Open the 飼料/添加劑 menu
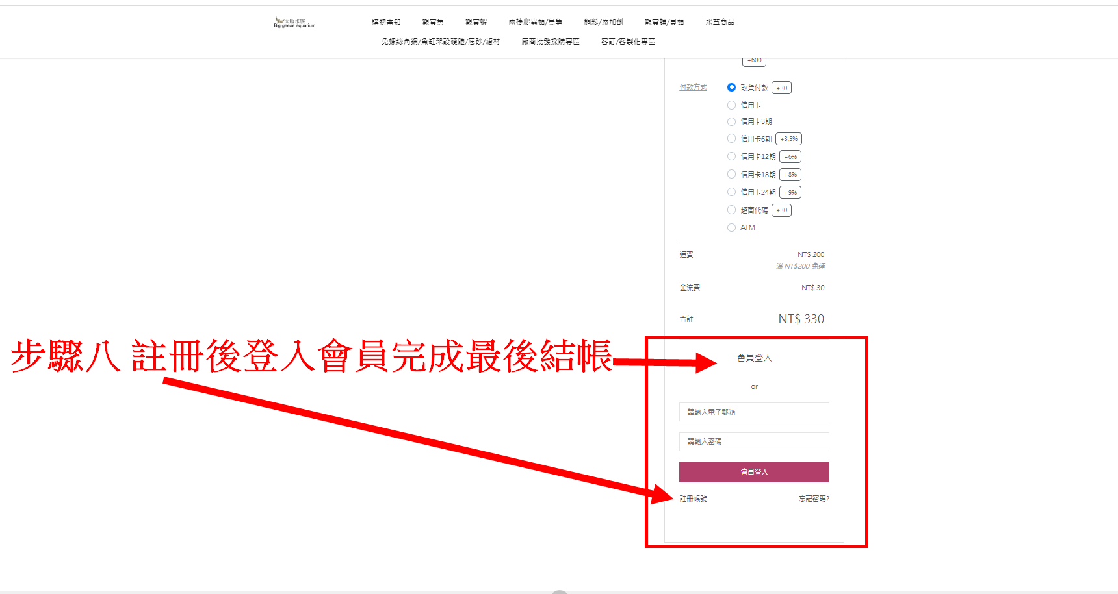The image size is (1118, 594). [603, 22]
